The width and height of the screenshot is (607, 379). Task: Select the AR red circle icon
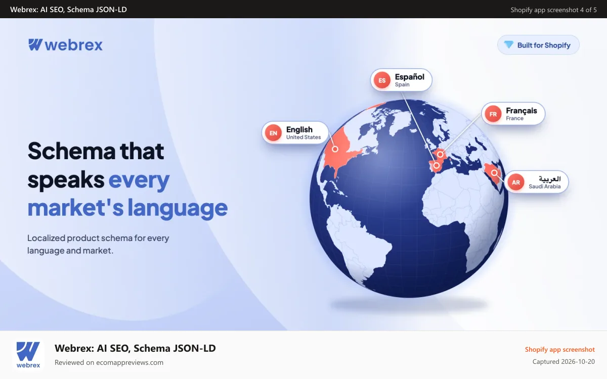(515, 182)
